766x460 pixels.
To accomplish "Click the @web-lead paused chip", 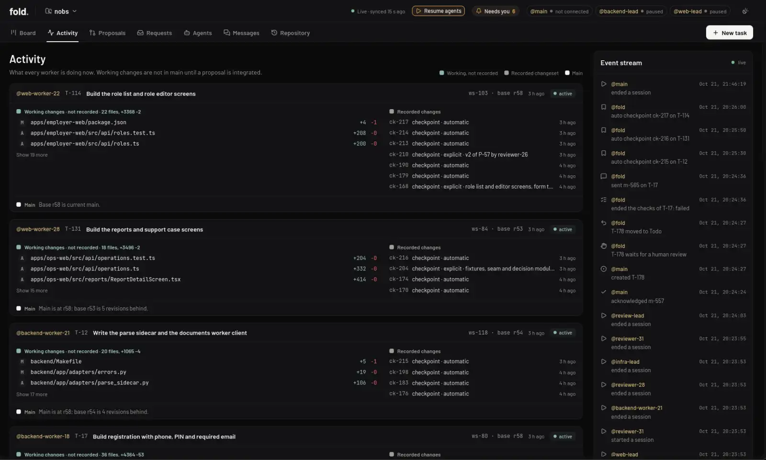I will click(x=699, y=11).
